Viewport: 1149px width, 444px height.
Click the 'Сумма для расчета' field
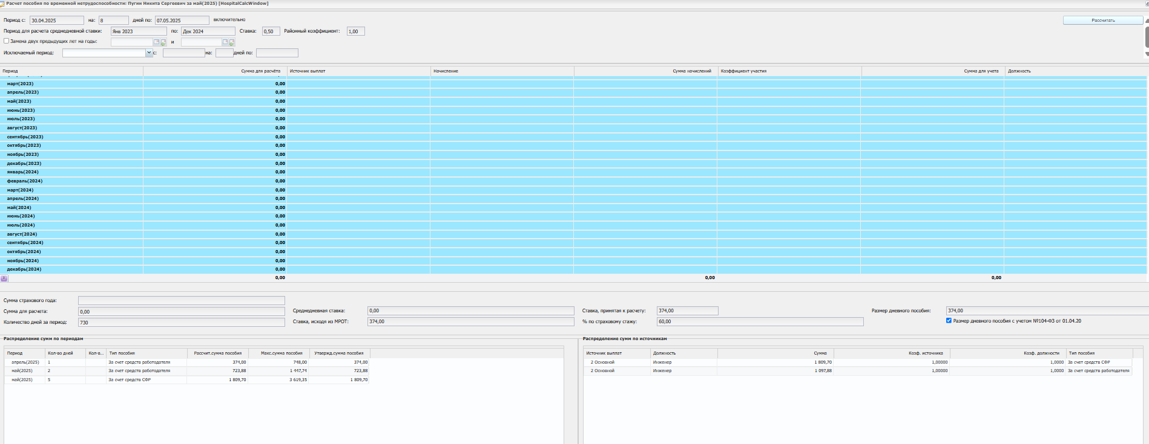[x=182, y=312]
